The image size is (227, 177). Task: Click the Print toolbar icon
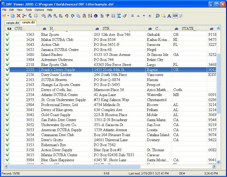(36, 16)
